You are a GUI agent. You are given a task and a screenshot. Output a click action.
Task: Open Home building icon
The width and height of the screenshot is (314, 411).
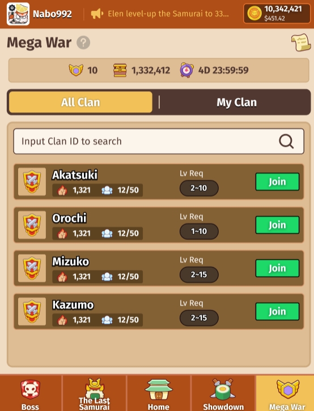(x=159, y=389)
